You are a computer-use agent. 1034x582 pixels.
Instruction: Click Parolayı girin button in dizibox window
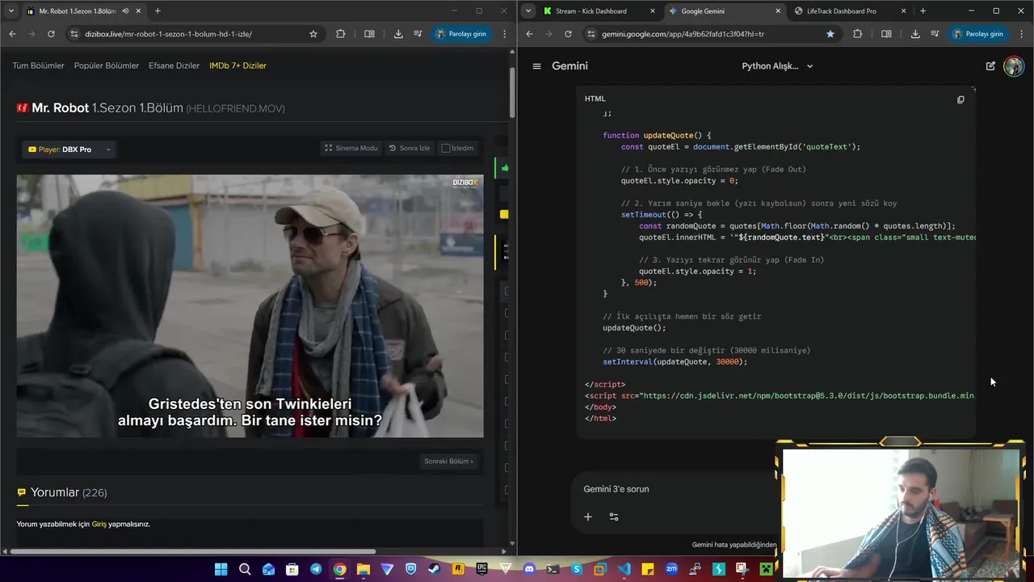pos(462,34)
